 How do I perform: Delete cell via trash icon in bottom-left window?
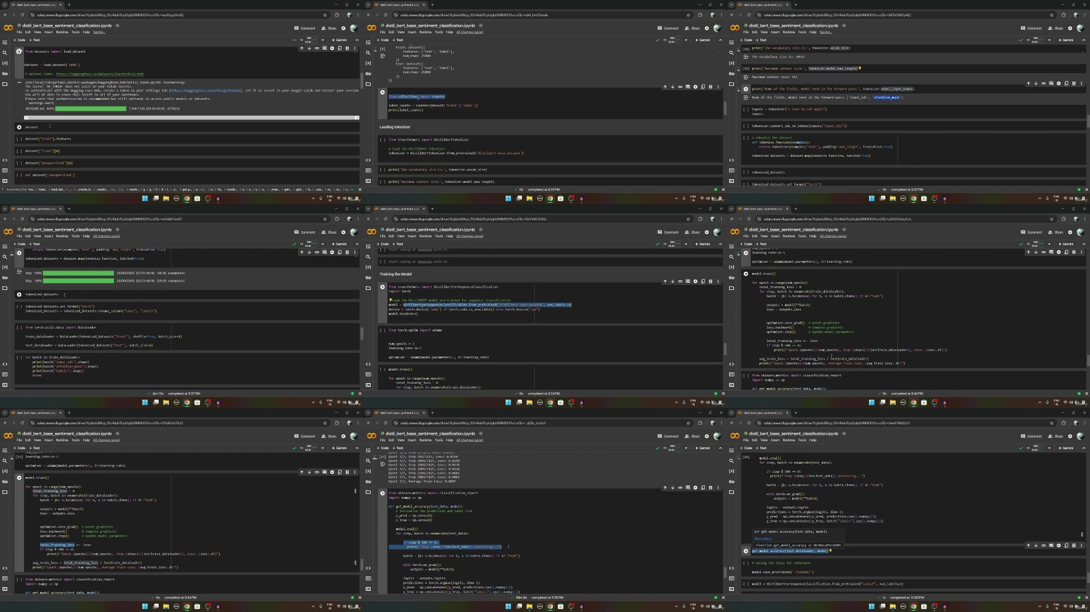click(347, 472)
